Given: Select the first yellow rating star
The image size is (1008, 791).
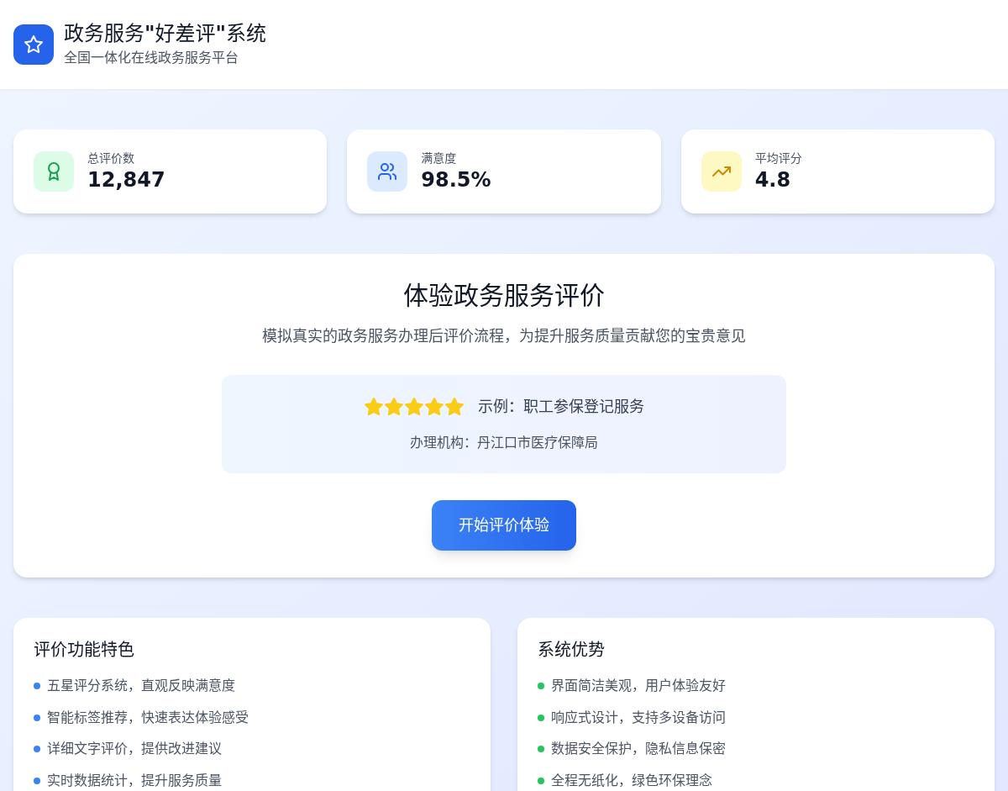Looking at the screenshot, I should click(374, 407).
